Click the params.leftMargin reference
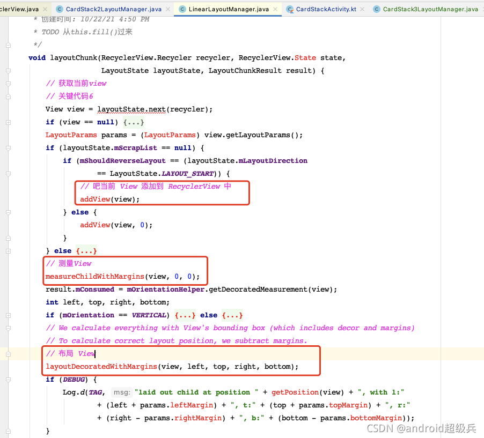 click(x=176, y=405)
